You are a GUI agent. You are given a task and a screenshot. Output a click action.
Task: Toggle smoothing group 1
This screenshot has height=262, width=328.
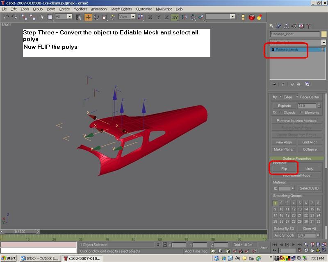coord(275,203)
